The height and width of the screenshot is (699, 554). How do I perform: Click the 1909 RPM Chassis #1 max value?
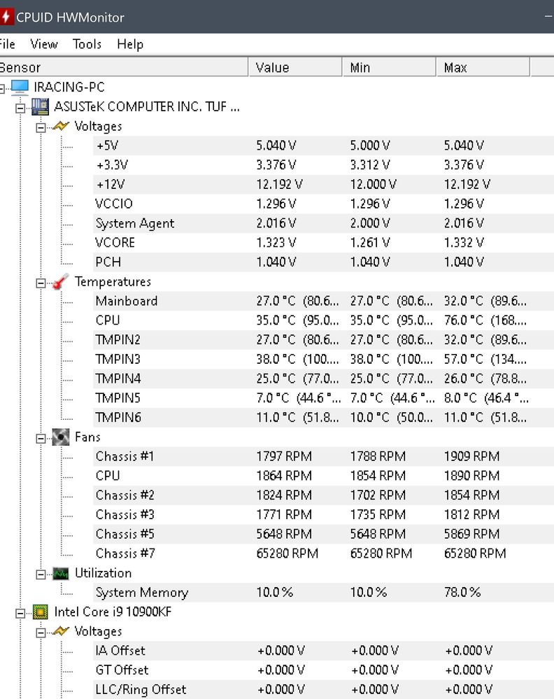pos(471,456)
